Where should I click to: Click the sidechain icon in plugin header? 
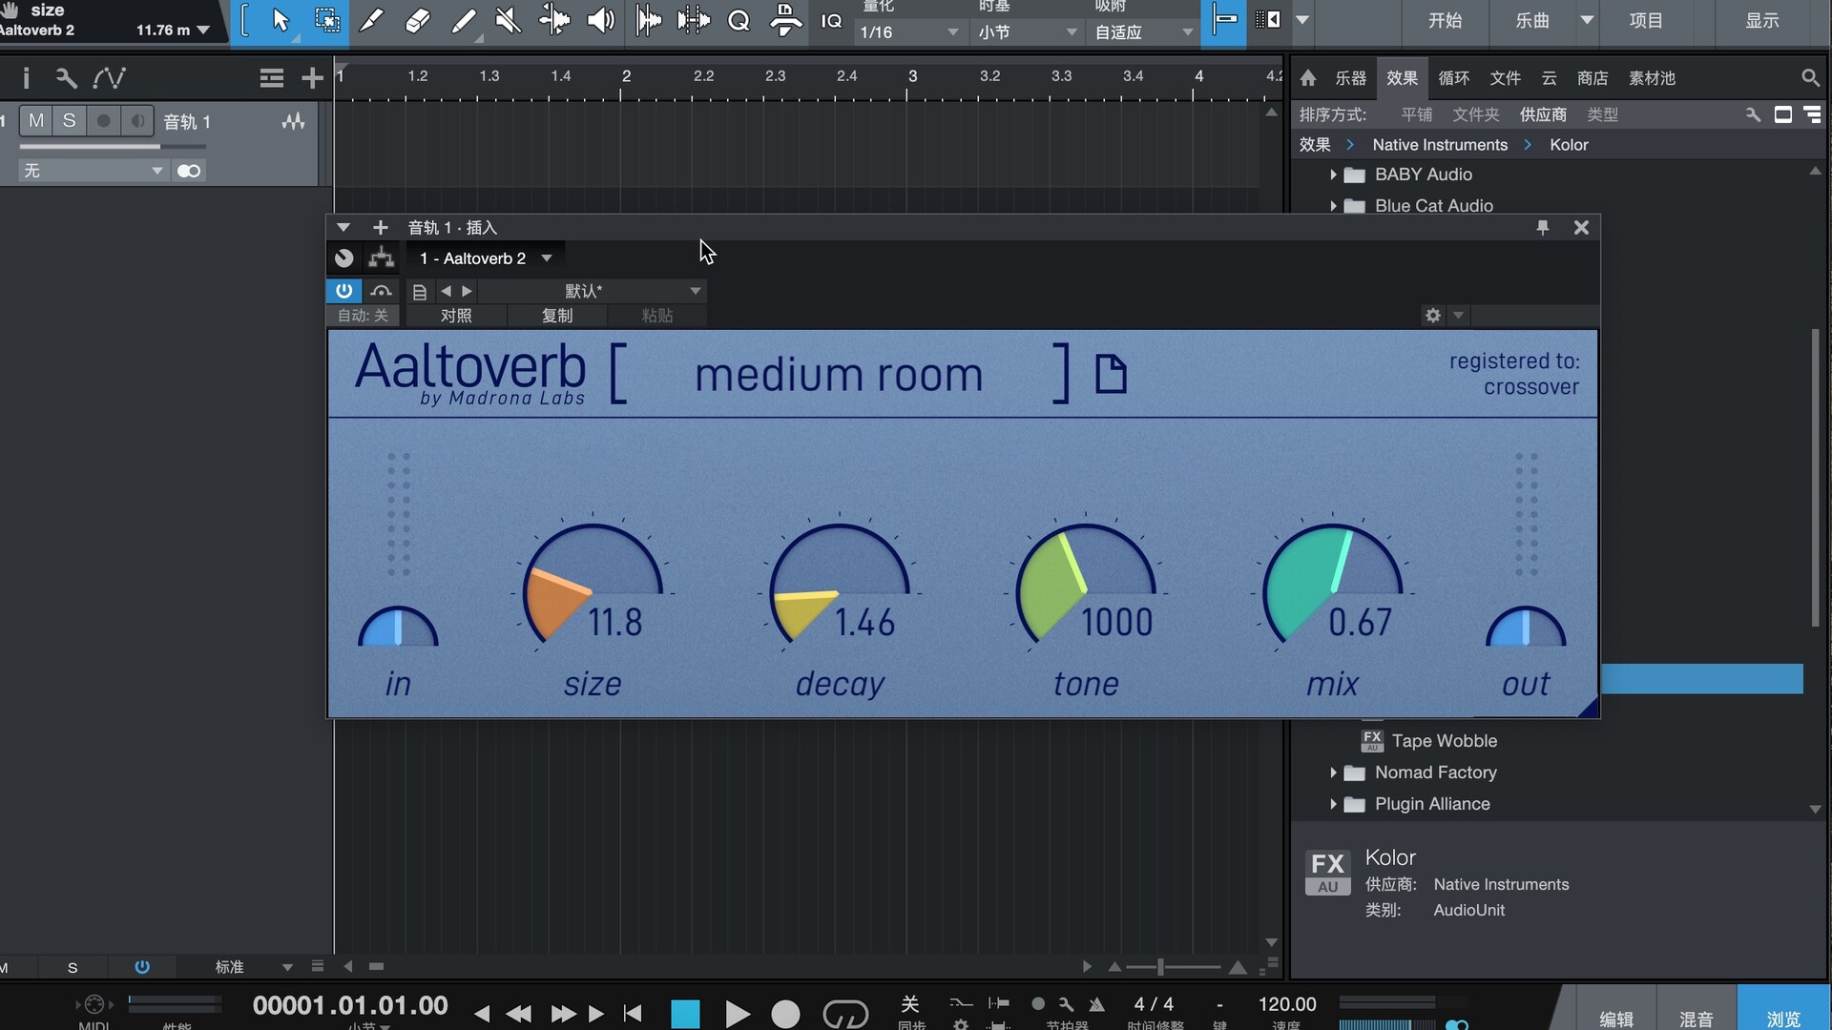coord(381,291)
